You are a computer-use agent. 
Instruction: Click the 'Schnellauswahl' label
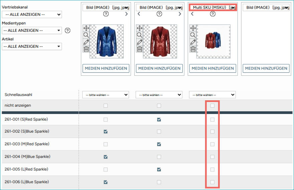click(x=18, y=95)
